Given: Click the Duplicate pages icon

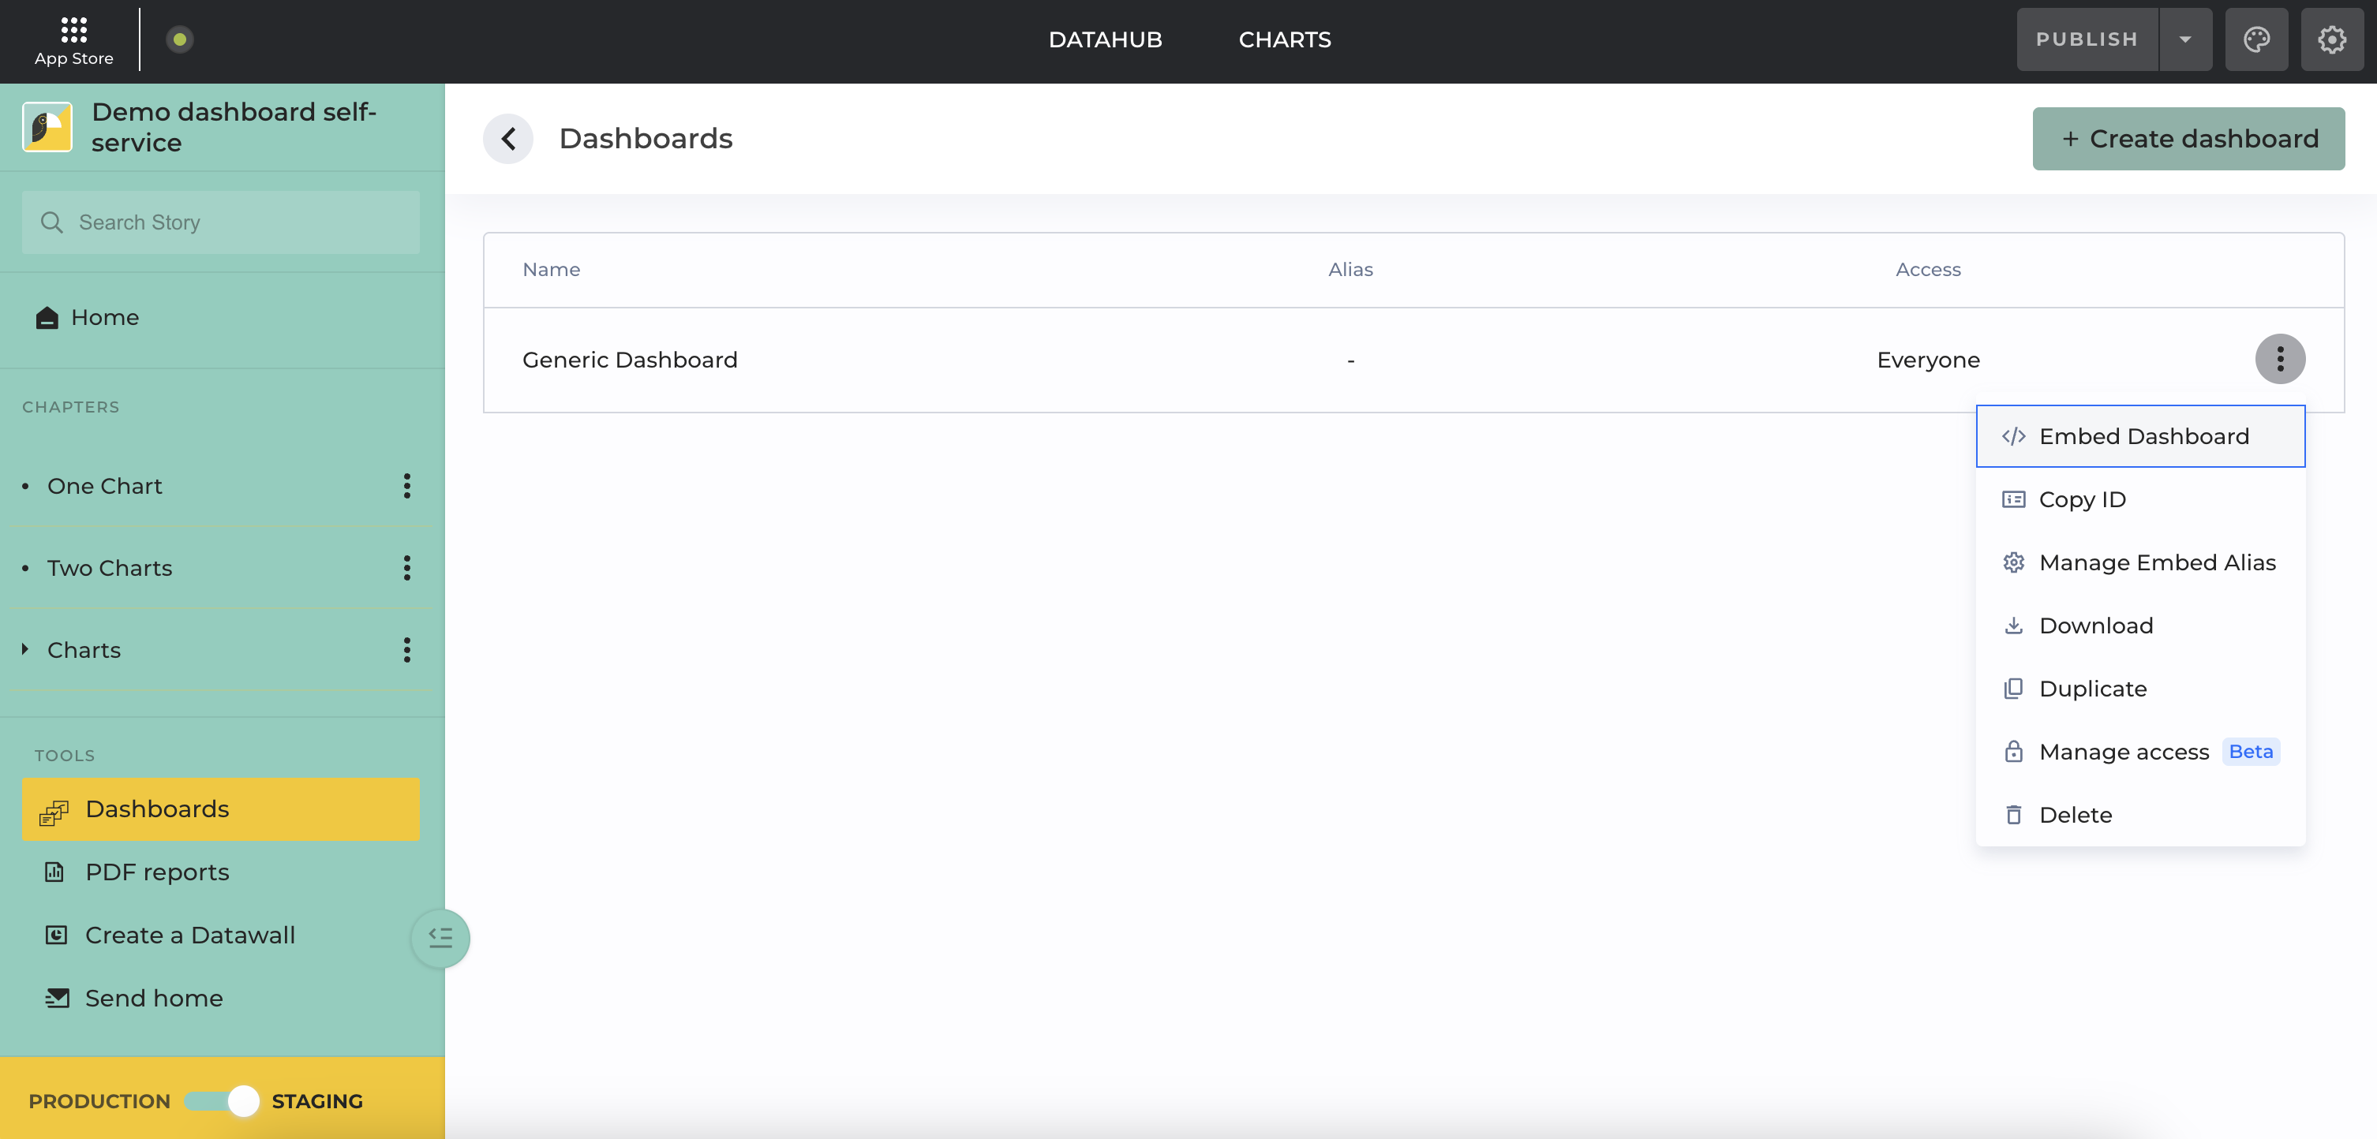Looking at the screenshot, I should (x=2013, y=688).
